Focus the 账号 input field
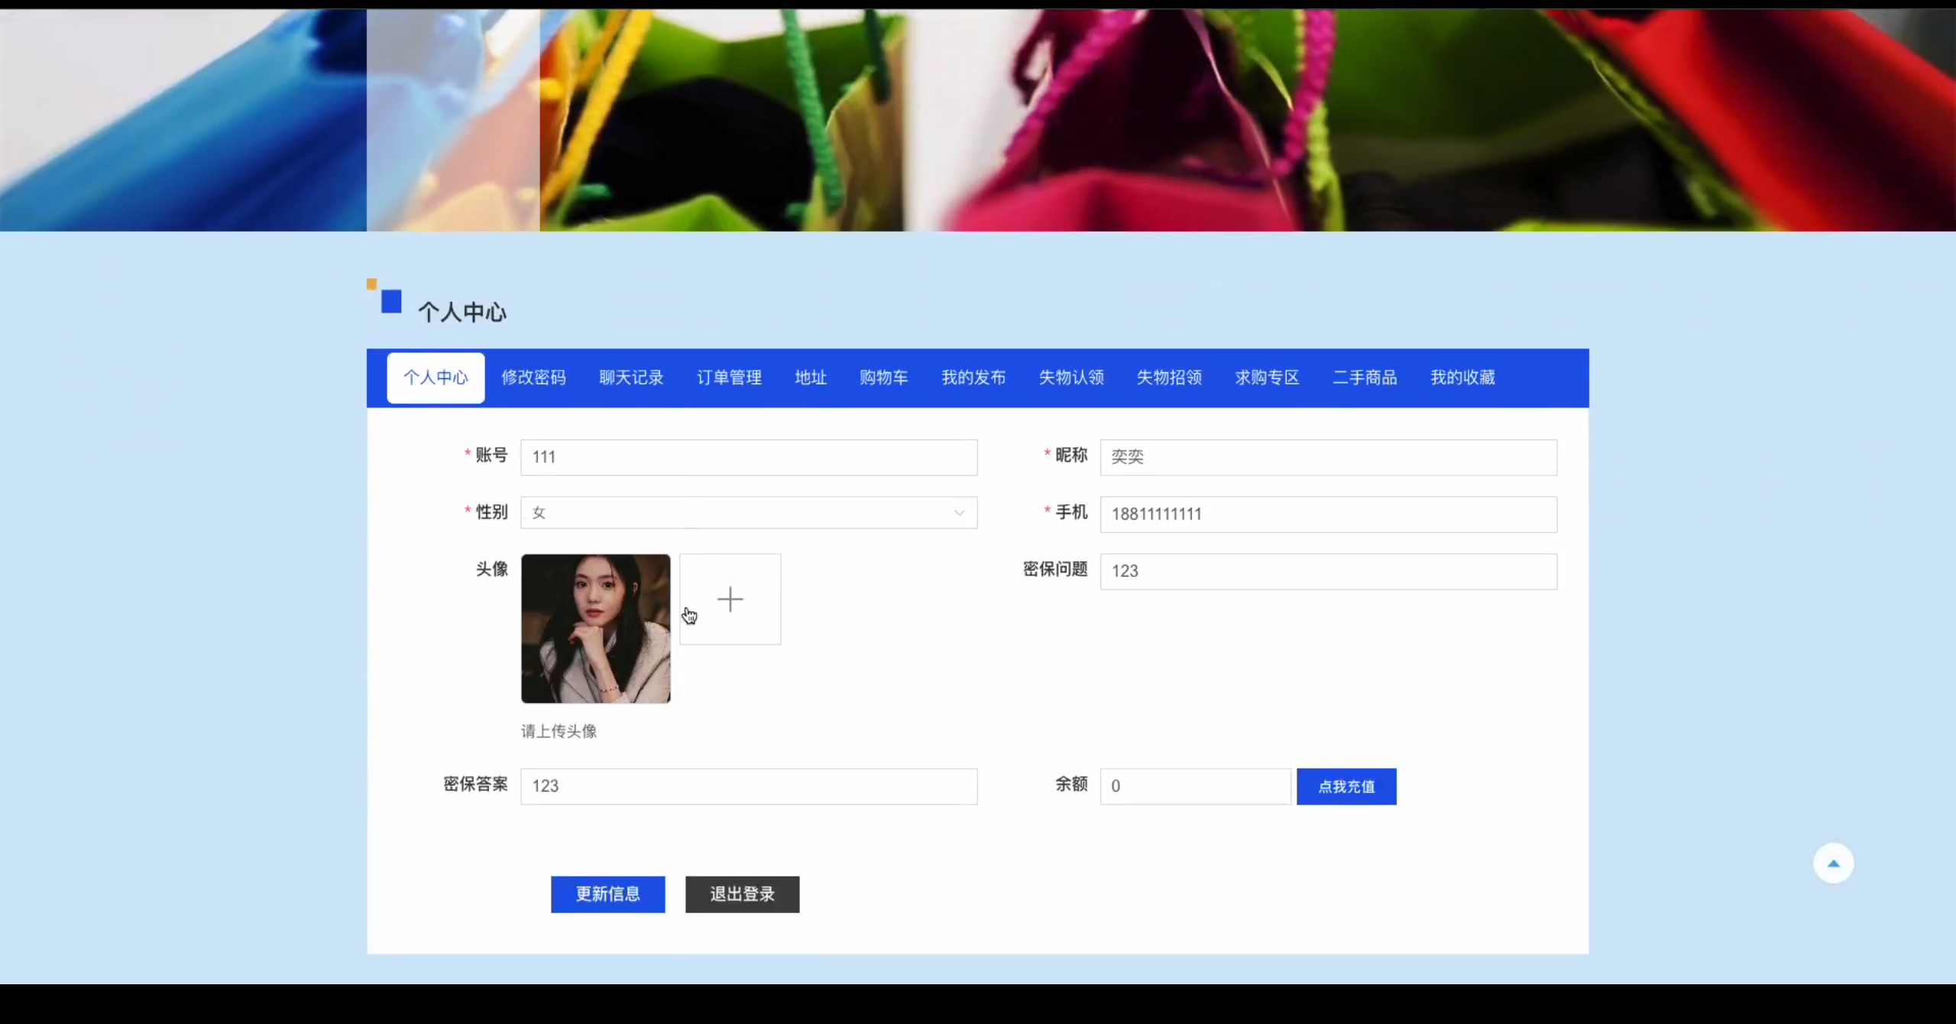The image size is (1956, 1024). (749, 457)
